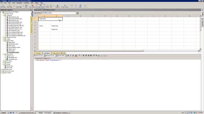This screenshot has width=204, height=114.
Task: Set vertical alignment to top
Action: (x=94, y=55)
